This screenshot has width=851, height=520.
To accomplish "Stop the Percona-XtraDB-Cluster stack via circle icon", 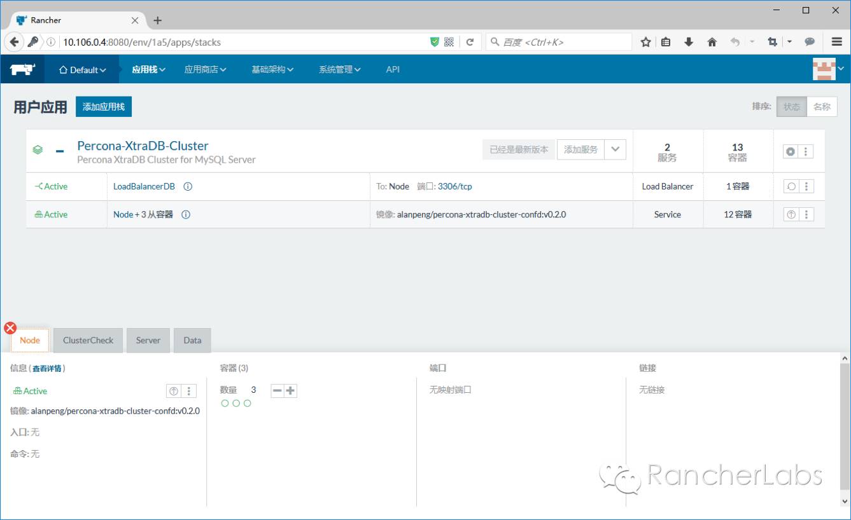I will pos(791,151).
